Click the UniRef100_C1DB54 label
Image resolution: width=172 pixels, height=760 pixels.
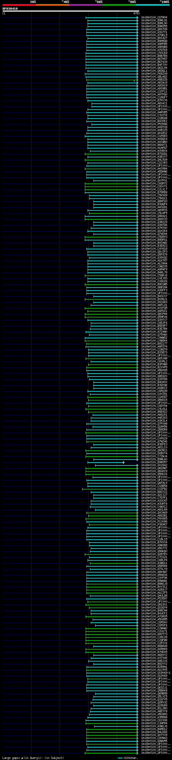pos(154,486)
